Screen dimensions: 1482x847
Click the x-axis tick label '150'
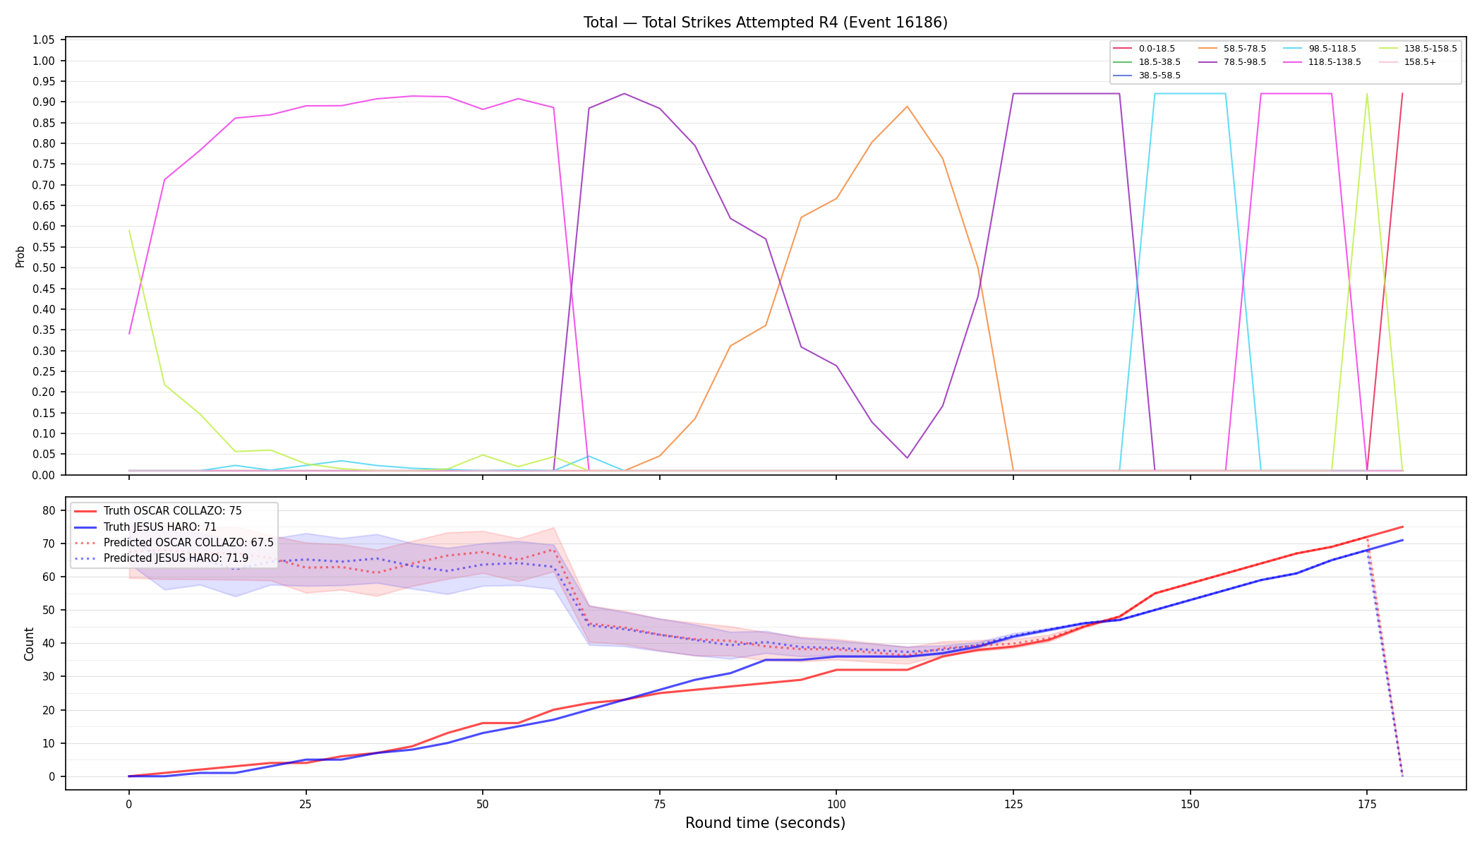pyautogui.click(x=1190, y=804)
